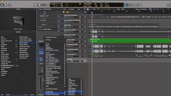Open the Drag mode No Overlap dropdown
Screen dimensions: 171x96
click(143, 9)
